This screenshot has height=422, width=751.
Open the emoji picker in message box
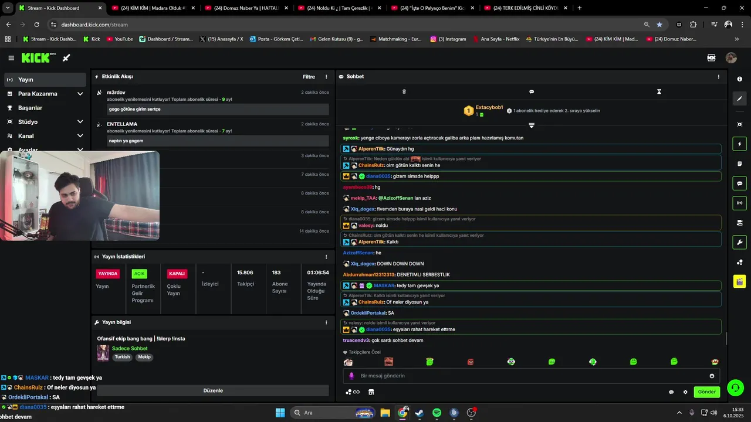pyautogui.click(x=712, y=376)
